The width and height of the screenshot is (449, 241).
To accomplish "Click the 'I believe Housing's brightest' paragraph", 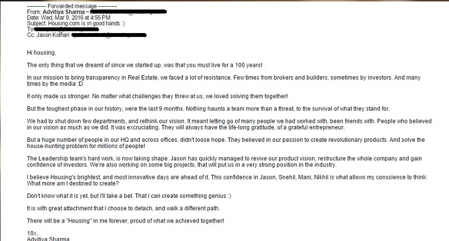I will click(224, 179).
